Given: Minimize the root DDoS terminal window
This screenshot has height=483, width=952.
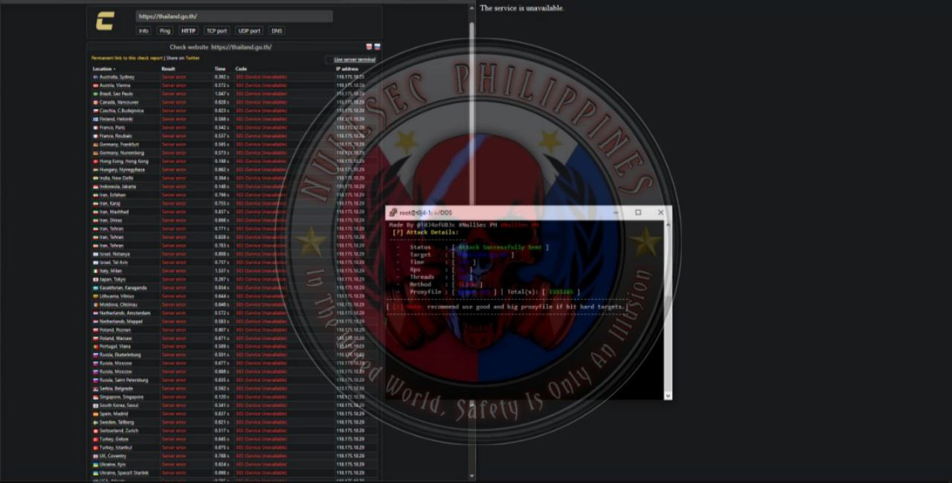Looking at the screenshot, I should click(x=616, y=212).
